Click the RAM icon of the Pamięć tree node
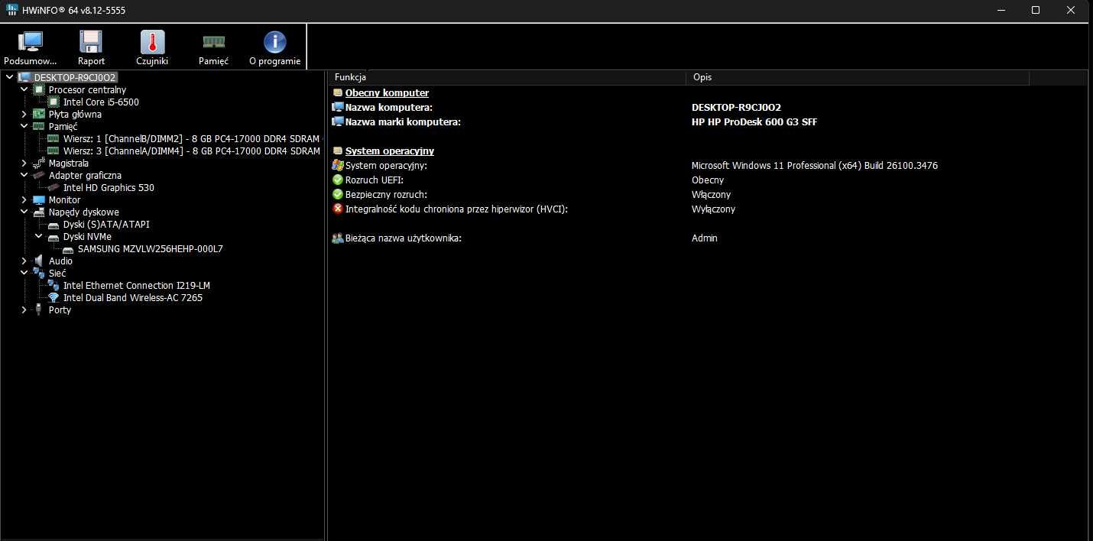Viewport: 1093px width, 541px height. [x=39, y=126]
